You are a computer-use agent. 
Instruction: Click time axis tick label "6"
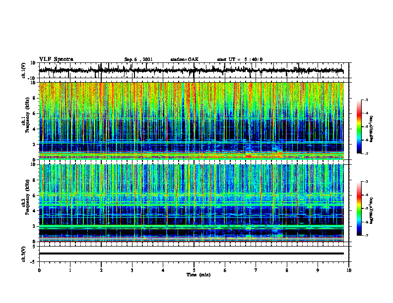pos(225,270)
